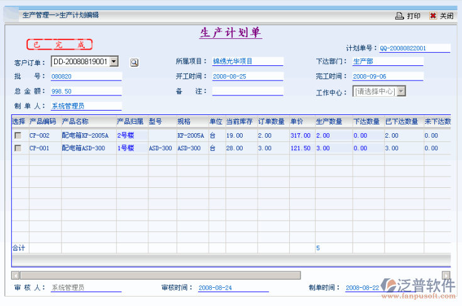Click the 下达部门 field 生产部
Screen dimensions: 462x306
[x=387, y=62]
